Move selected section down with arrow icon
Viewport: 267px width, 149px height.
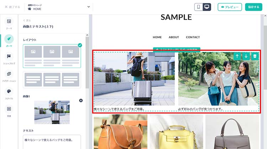pos(246,56)
